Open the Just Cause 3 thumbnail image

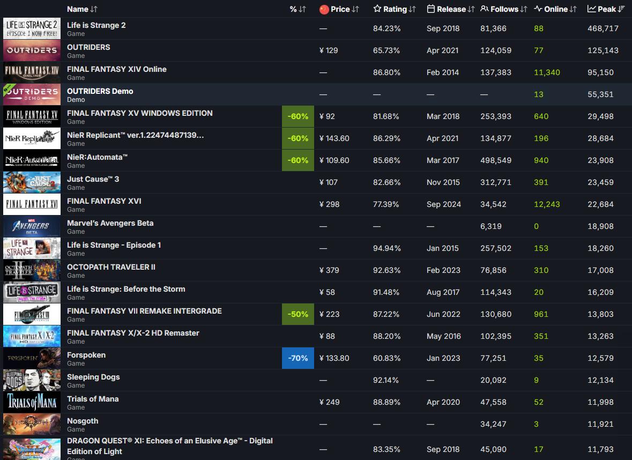(x=32, y=182)
